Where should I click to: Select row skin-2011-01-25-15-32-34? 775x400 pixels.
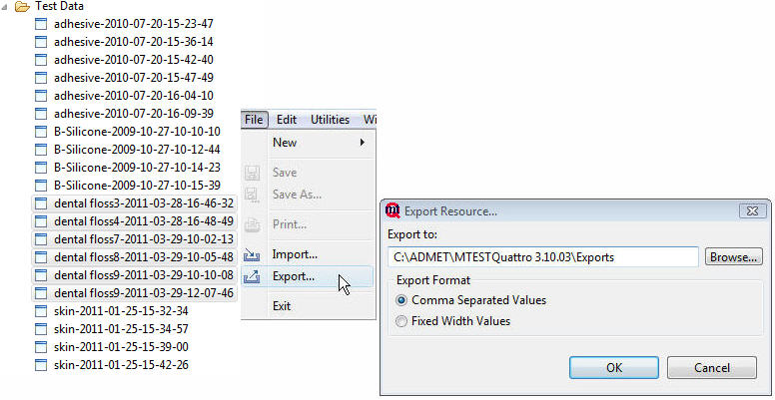[x=112, y=311]
